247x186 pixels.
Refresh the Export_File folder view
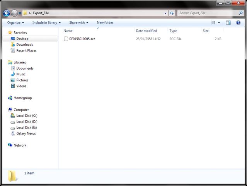tap(172, 13)
